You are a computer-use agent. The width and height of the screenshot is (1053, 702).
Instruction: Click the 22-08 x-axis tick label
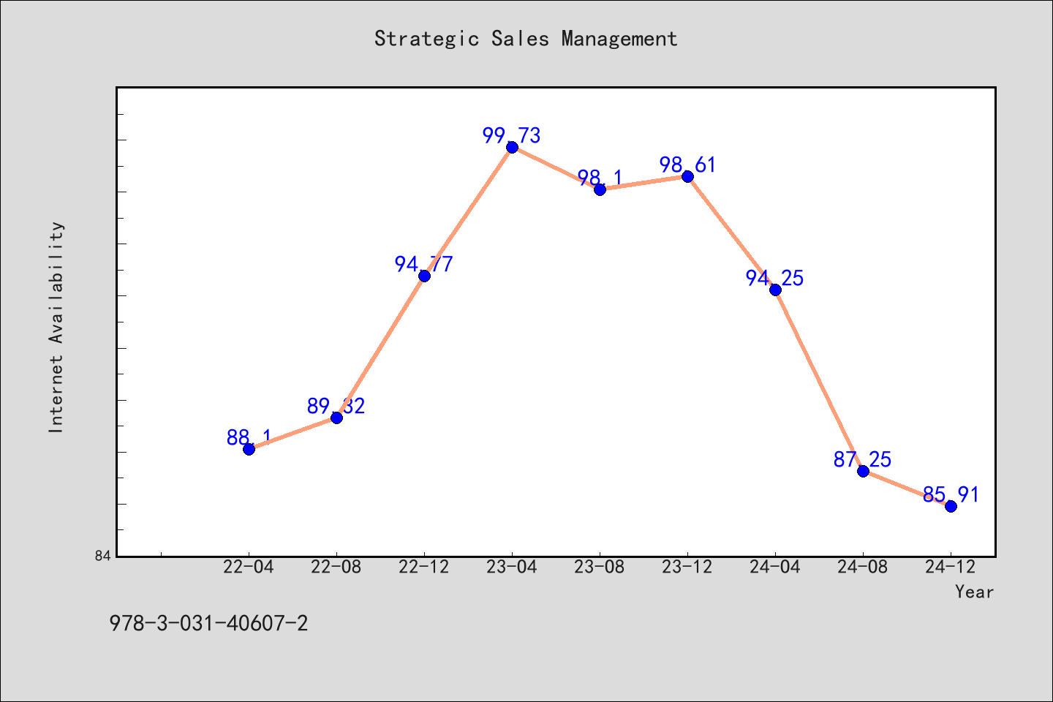pos(336,567)
